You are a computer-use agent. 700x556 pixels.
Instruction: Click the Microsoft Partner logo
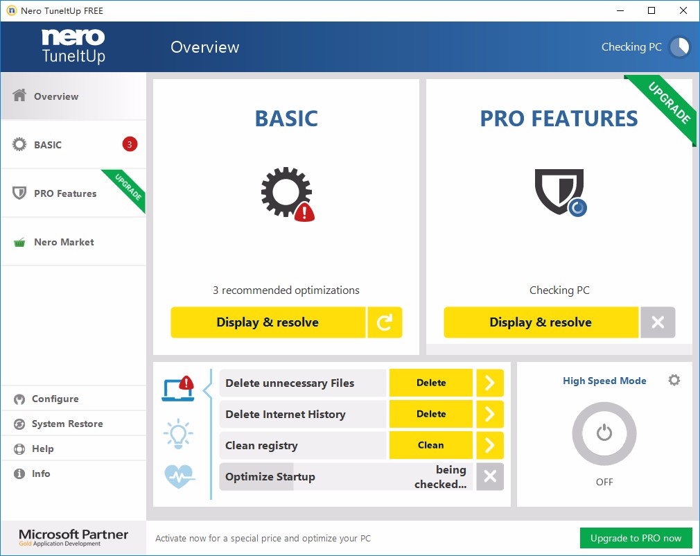(73, 537)
